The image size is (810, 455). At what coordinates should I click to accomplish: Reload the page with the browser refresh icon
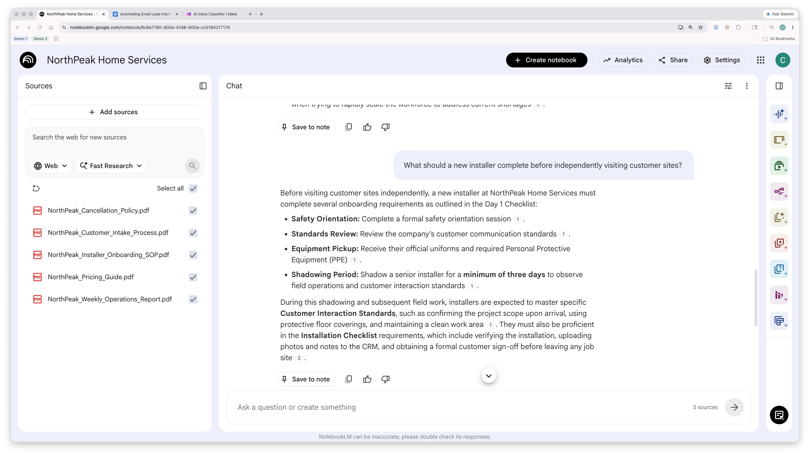(40, 27)
